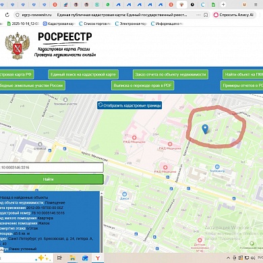The image size is (263, 263).
Task: Open 'Выписка о переходе прав в PDF'
Action: 142,86
